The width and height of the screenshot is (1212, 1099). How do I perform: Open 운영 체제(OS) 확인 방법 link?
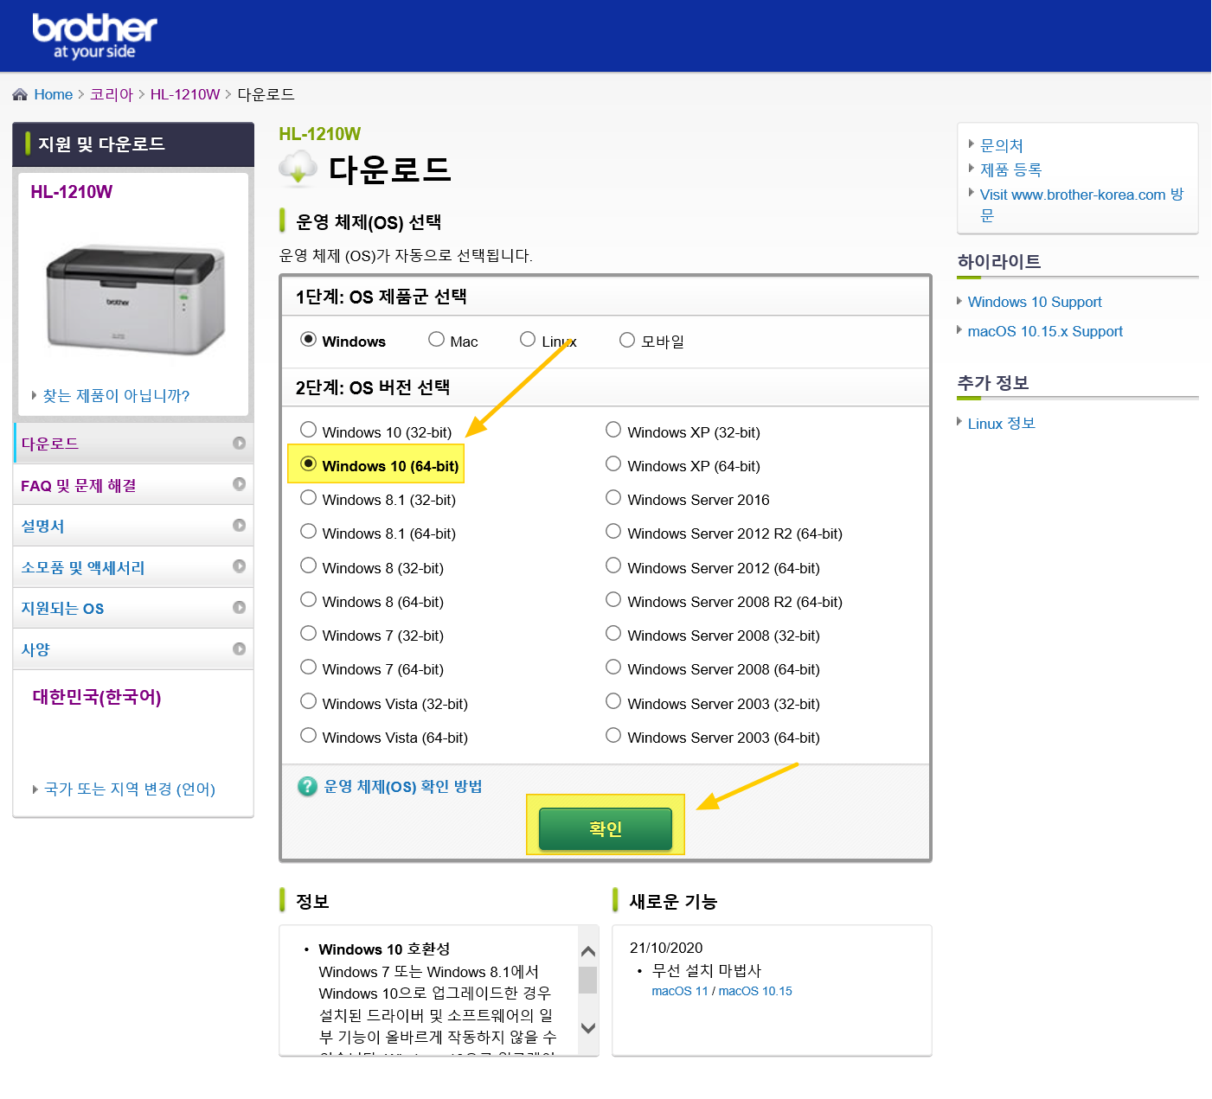tap(403, 787)
